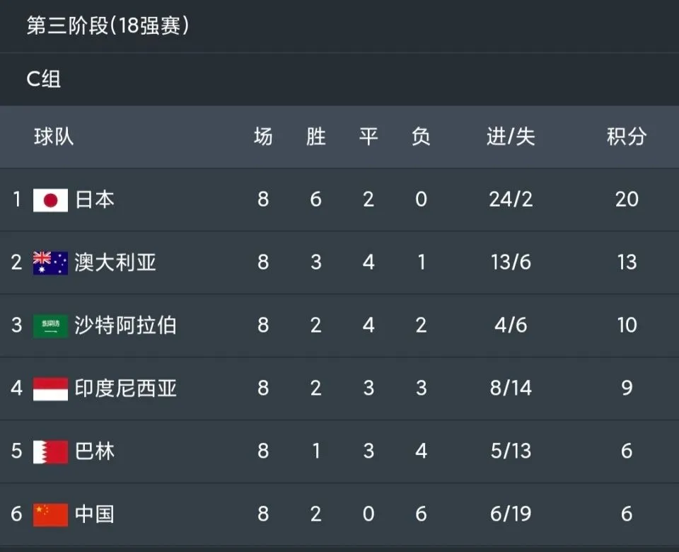
Task: Sort by 积分 column header
Action: point(627,137)
